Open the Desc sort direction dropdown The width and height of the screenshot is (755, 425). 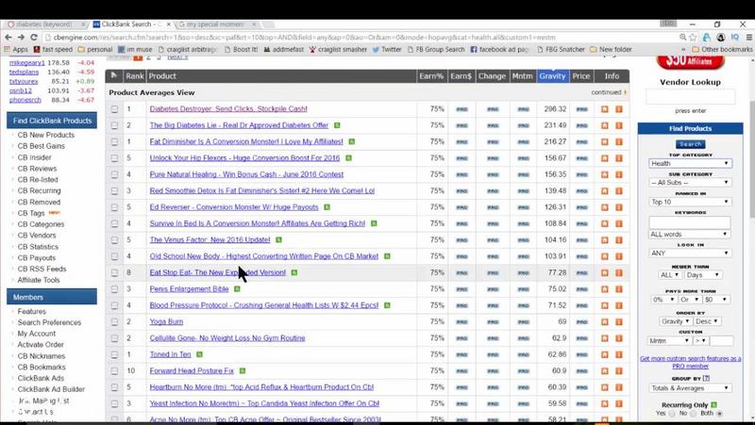click(x=707, y=321)
